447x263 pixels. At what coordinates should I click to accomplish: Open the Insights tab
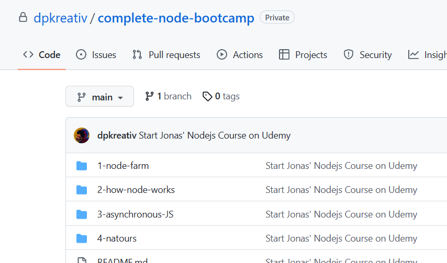pos(427,55)
